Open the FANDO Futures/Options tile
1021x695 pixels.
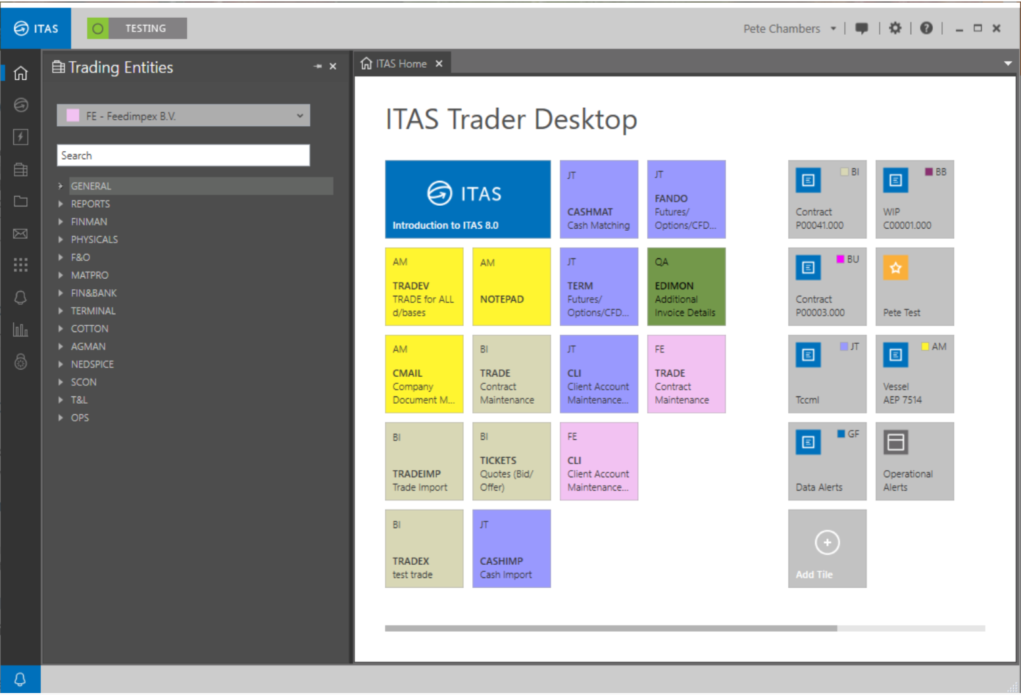pyautogui.click(x=686, y=199)
